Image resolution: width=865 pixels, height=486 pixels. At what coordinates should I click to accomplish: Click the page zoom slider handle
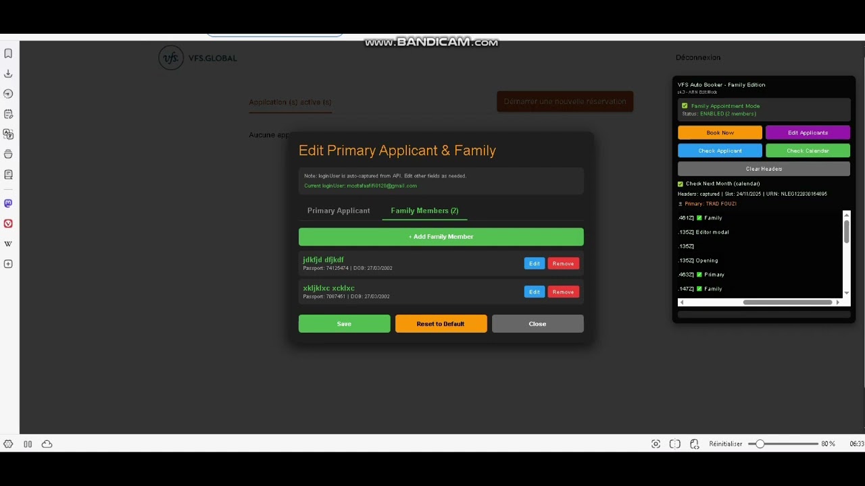pyautogui.click(x=760, y=443)
